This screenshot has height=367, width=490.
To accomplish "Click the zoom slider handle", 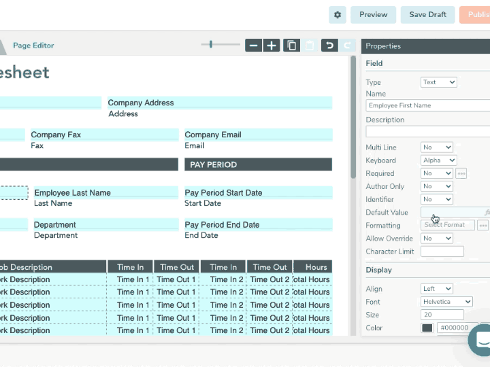I will [x=211, y=44].
